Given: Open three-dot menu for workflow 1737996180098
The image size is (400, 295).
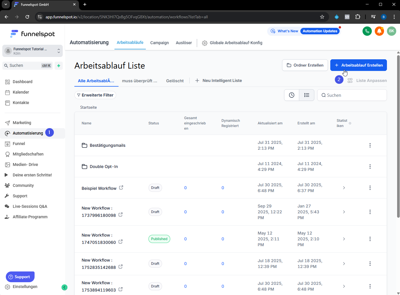Looking at the screenshot, I should [370, 212].
